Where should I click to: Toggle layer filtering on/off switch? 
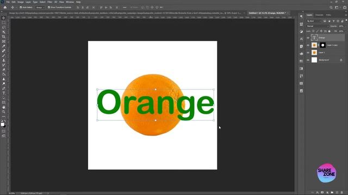click(346, 21)
